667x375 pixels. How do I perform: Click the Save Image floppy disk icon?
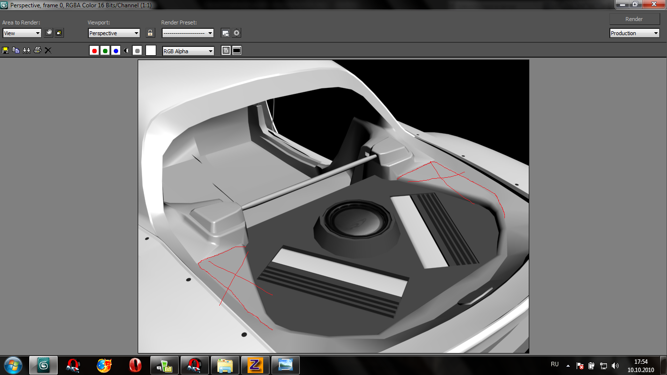point(5,50)
